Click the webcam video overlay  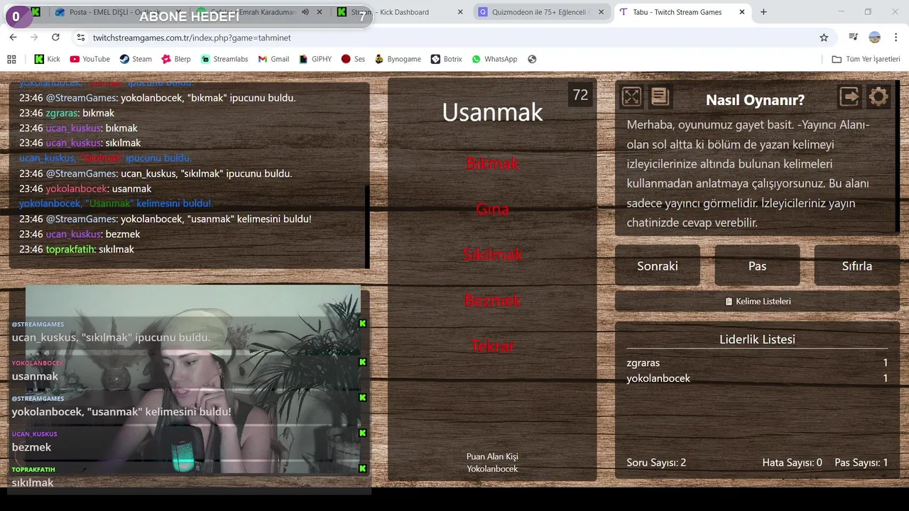click(192, 380)
